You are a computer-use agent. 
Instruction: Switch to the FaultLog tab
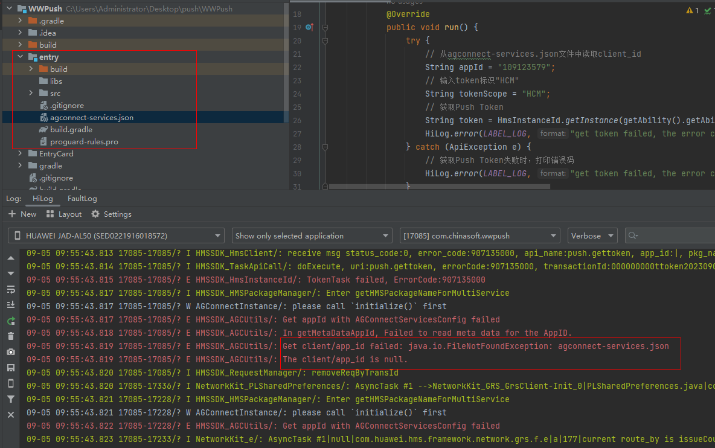82,199
